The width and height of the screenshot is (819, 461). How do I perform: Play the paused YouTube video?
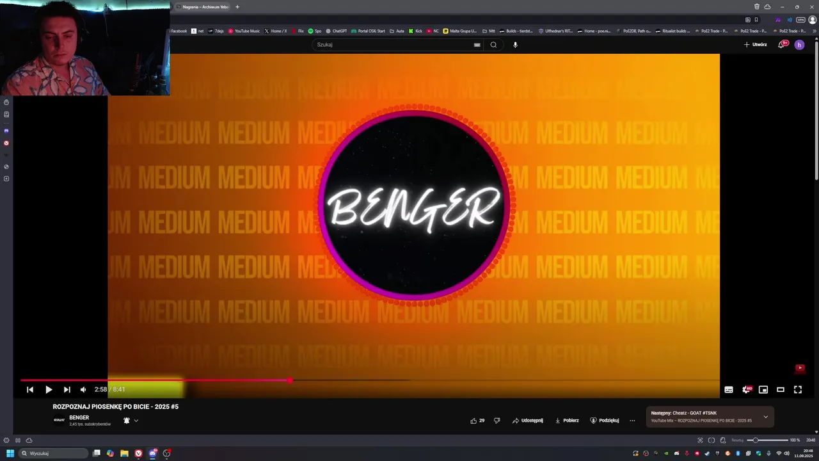[x=49, y=389]
